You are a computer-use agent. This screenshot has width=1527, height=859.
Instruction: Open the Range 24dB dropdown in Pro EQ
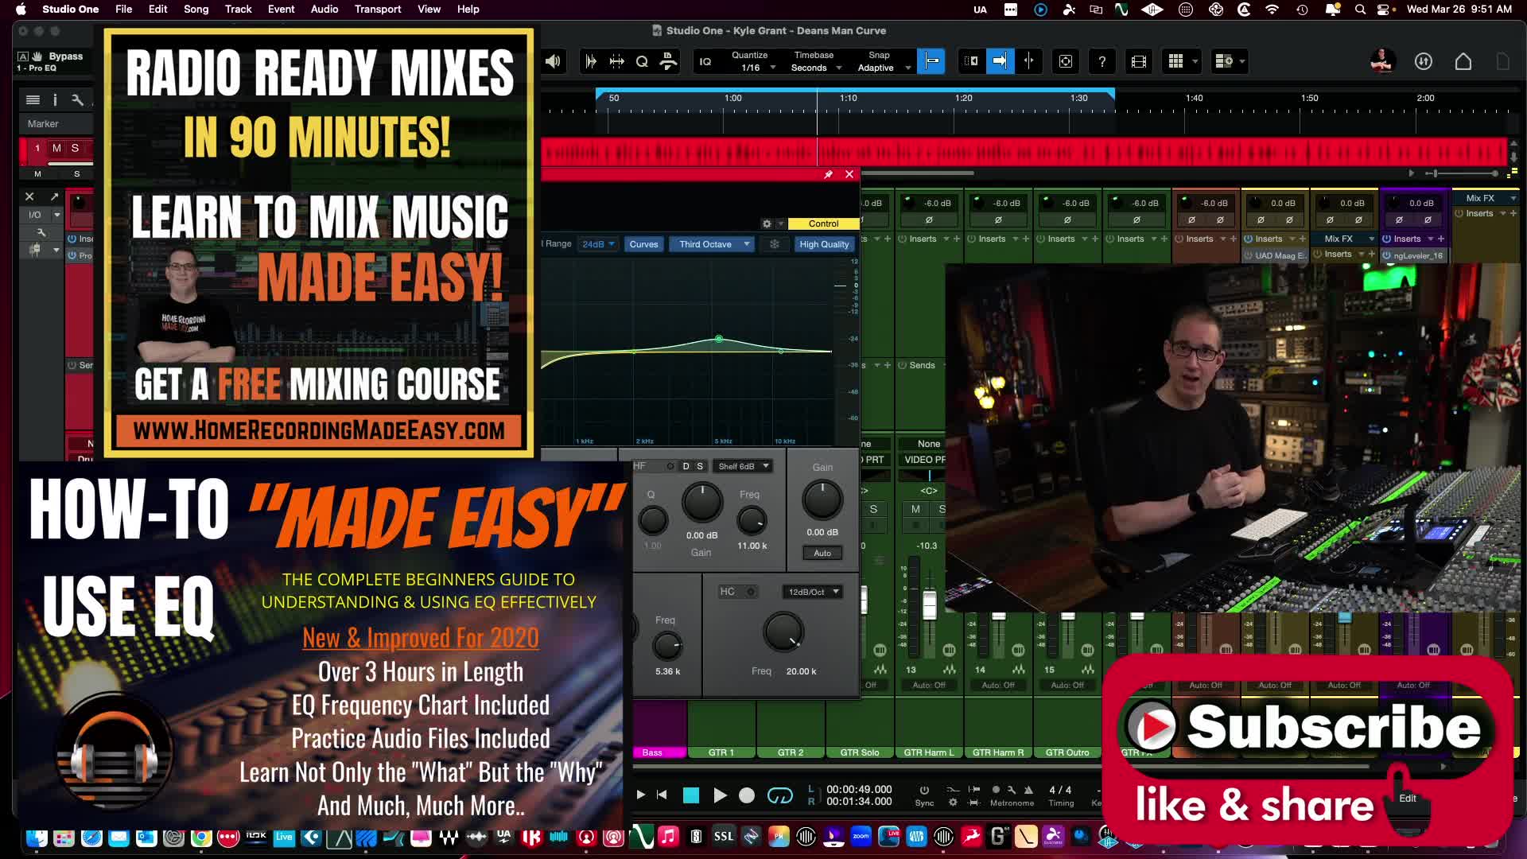pos(598,244)
